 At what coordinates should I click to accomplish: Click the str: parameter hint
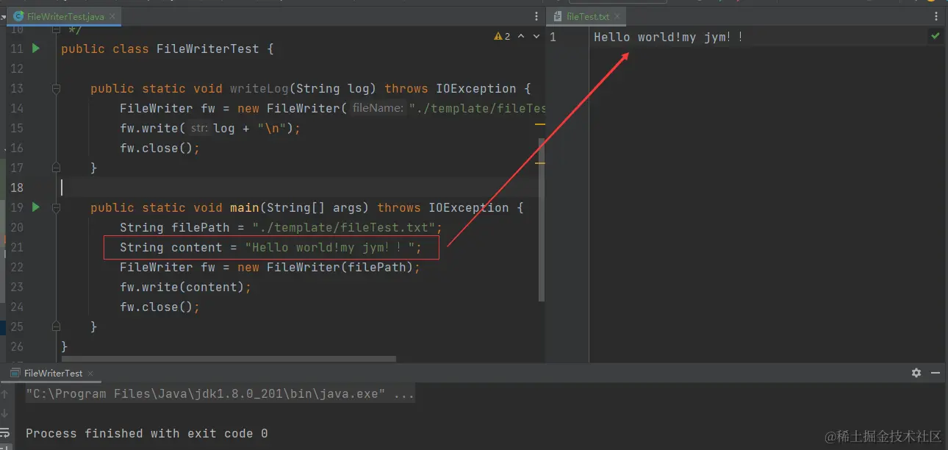pyautogui.click(x=199, y=128)
